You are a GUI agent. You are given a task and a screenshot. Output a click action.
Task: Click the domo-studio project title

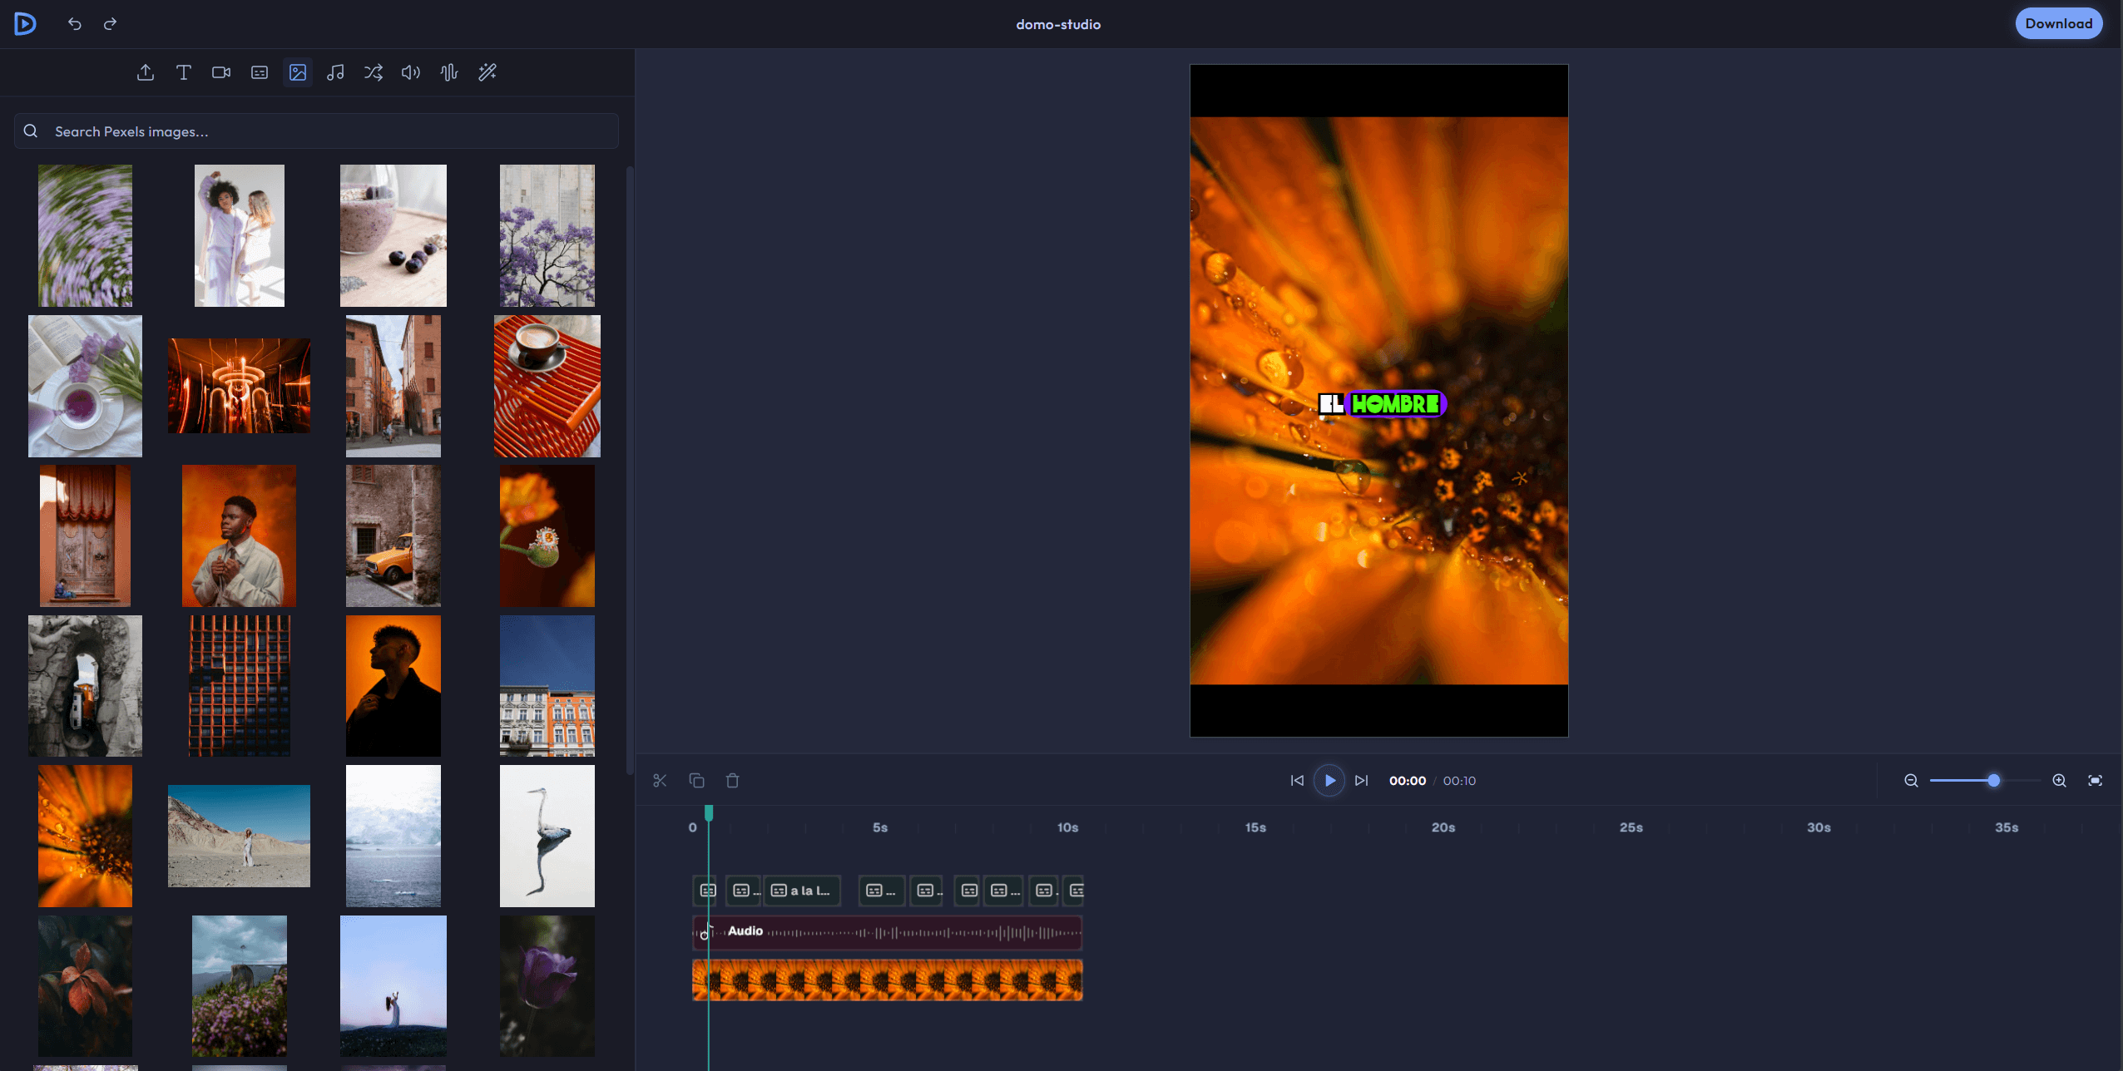coord(1058,24)
